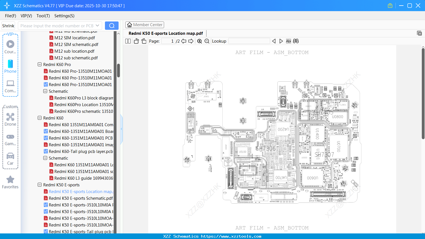Open the VIP(V) menu
The height and width of the screenshot is (239, 425).
coord(26,16)
